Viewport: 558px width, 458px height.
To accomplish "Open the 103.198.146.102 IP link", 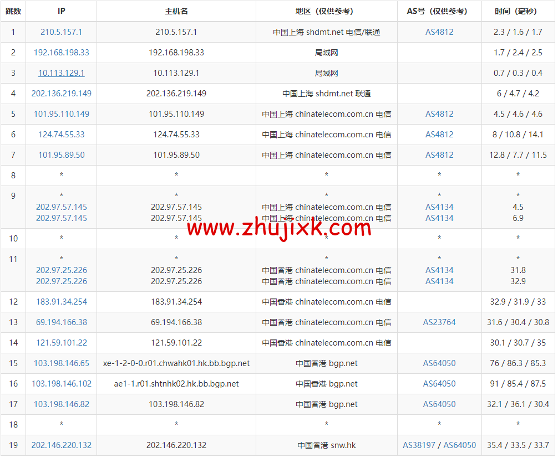I will [x=61, y=384].
